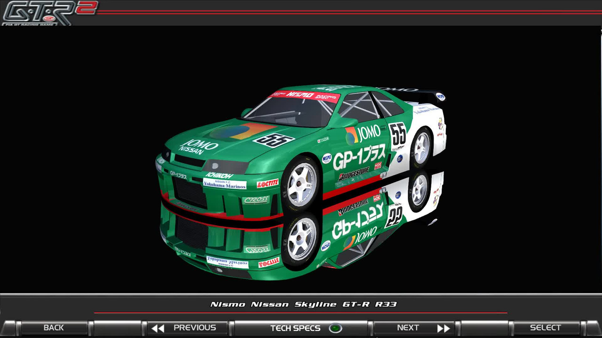Toggle the green Tech Specs indicator
602x338 pixels.
tap(335, 328)
